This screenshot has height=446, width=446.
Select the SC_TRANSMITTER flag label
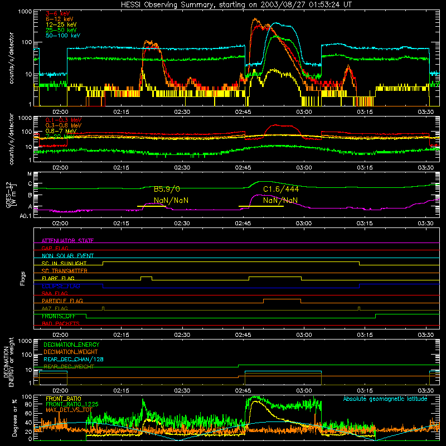(x=65, y=271)
